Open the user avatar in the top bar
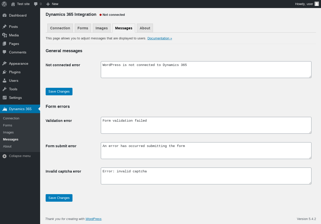Viewport: 321px width, 224px height. coord(317,4)
